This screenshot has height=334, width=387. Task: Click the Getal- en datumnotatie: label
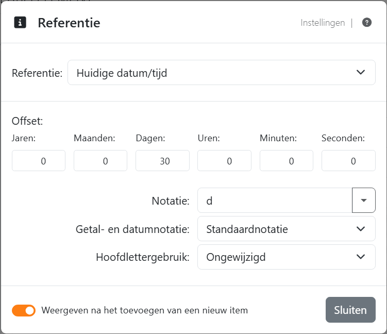click(132, 229)
